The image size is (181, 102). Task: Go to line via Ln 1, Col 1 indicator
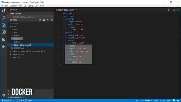click(x=139, y=100)
